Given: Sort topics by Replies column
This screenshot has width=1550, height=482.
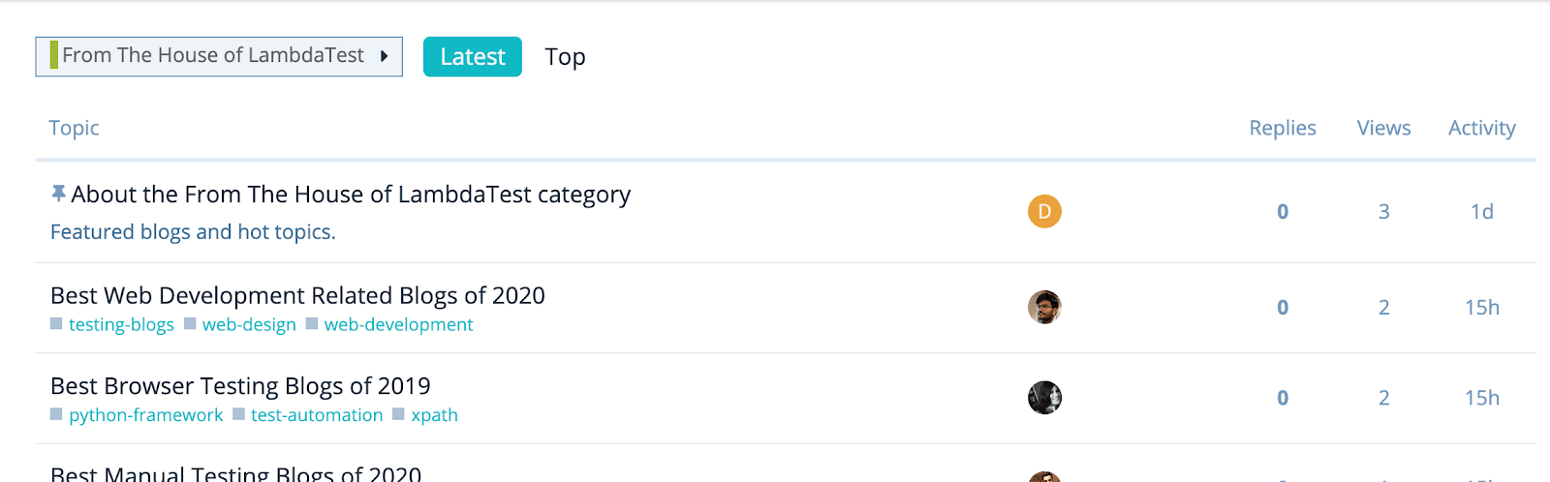Looking at the screenshot, I should [1282, 128].
